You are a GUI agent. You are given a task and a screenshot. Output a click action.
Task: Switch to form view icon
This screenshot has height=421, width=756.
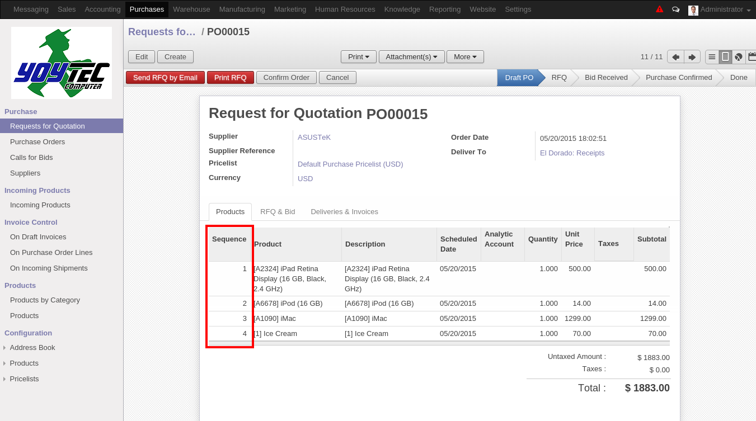click(725, 57)
